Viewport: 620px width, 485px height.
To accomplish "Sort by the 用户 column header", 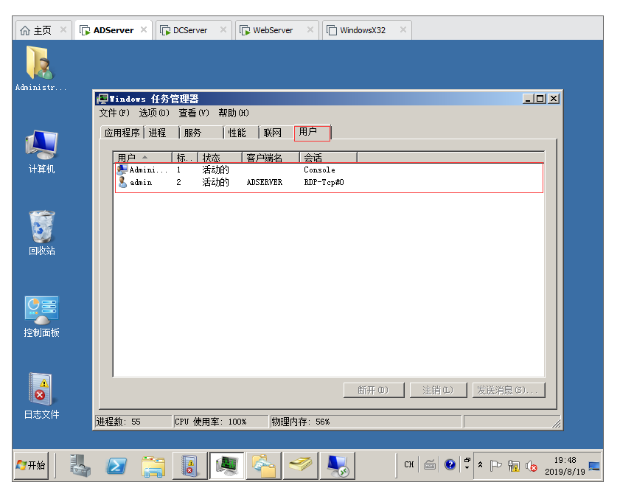I will tap(142, 158).
